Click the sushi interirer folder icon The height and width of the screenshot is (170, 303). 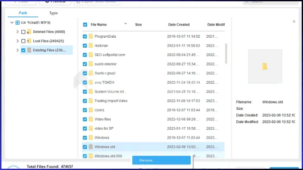[91, 64]
